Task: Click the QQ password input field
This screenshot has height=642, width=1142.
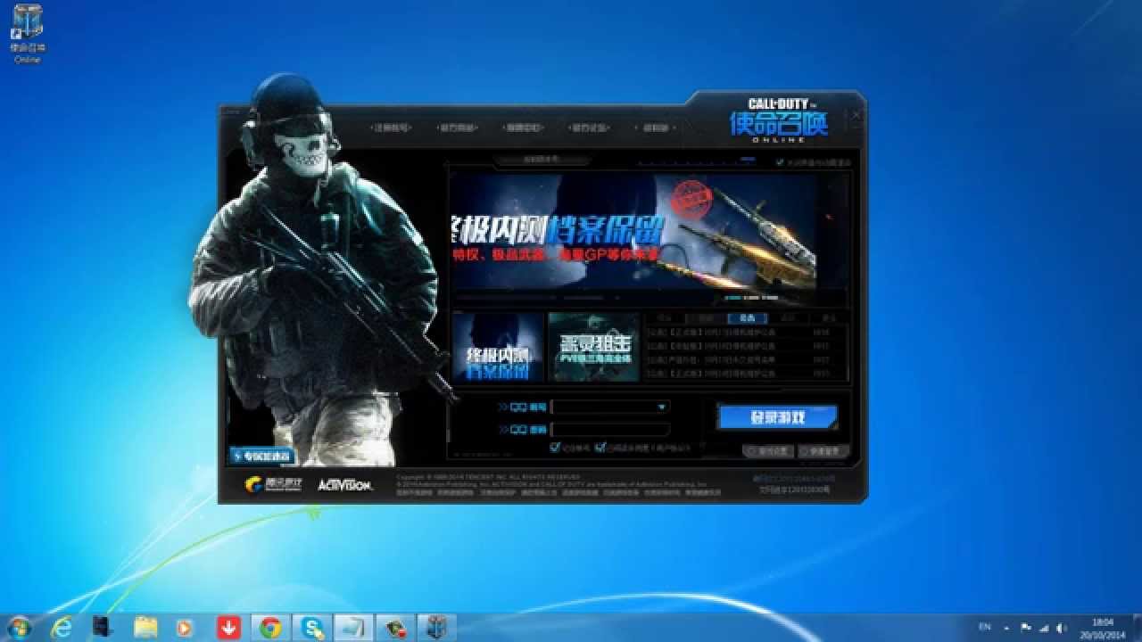Action: pyautogui.click(x=610, y=430)
